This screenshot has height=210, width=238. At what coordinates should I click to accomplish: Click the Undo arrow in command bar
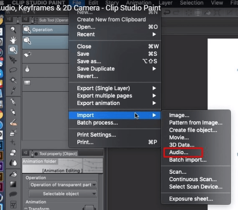click(x=167, y=12)
